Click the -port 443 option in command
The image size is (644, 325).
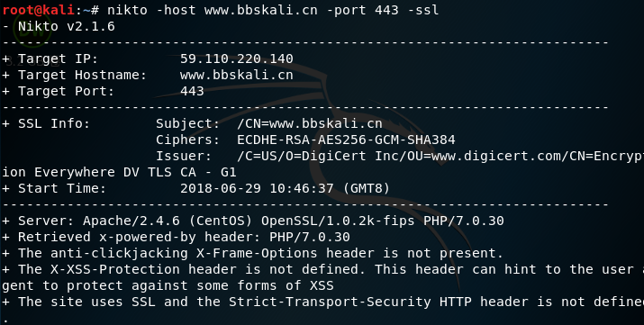pos(362,9)
